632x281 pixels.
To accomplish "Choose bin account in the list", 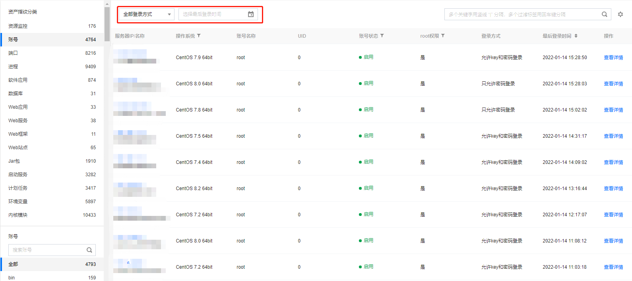I will coord(52,277).
